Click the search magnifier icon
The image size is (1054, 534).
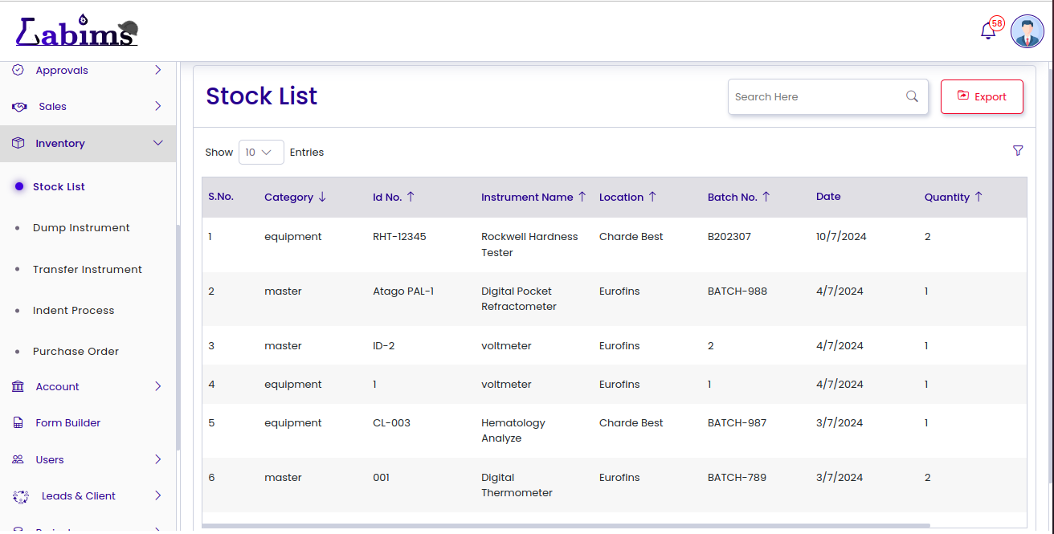tap(912, 96)
